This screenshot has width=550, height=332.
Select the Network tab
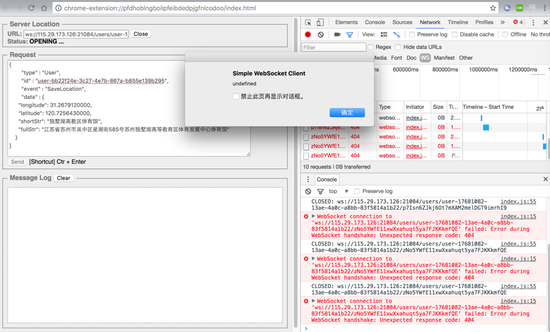430,22
